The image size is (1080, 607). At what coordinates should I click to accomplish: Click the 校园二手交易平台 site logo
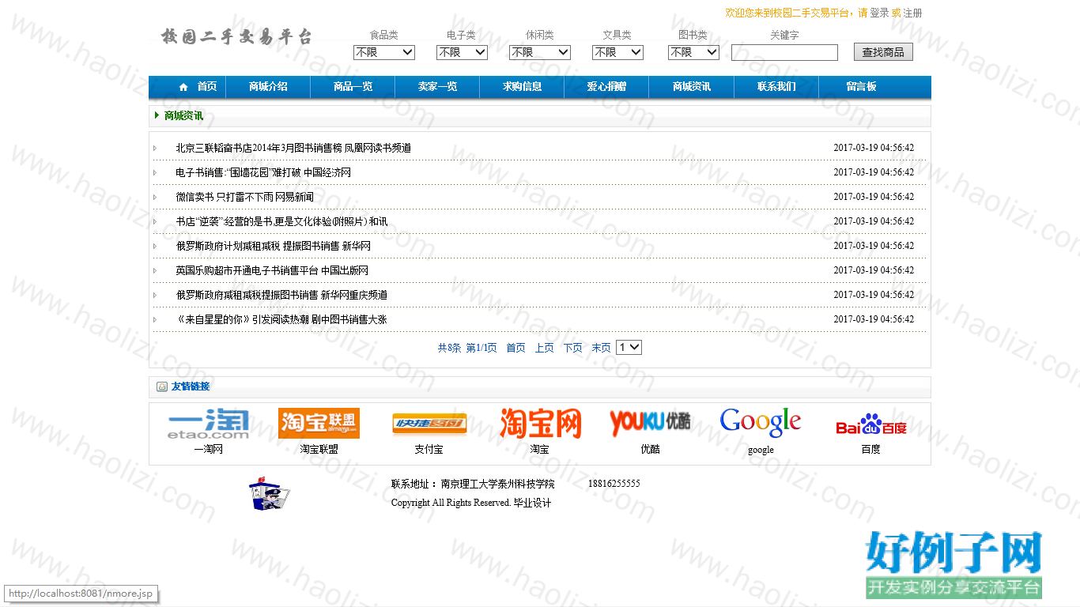(x=236, y=36)
